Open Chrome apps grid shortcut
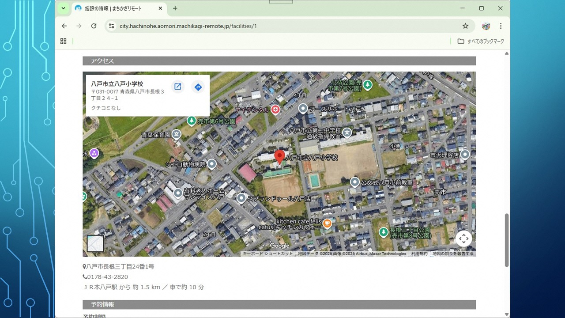Image resolution: width=565 pixels, height=318 pixels. [64, 41]
